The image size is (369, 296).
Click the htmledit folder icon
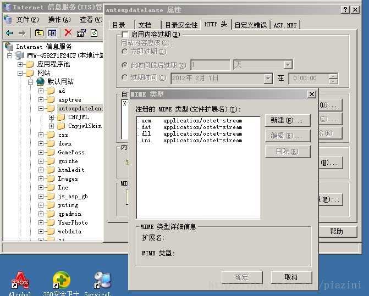[x=50, y=170]
